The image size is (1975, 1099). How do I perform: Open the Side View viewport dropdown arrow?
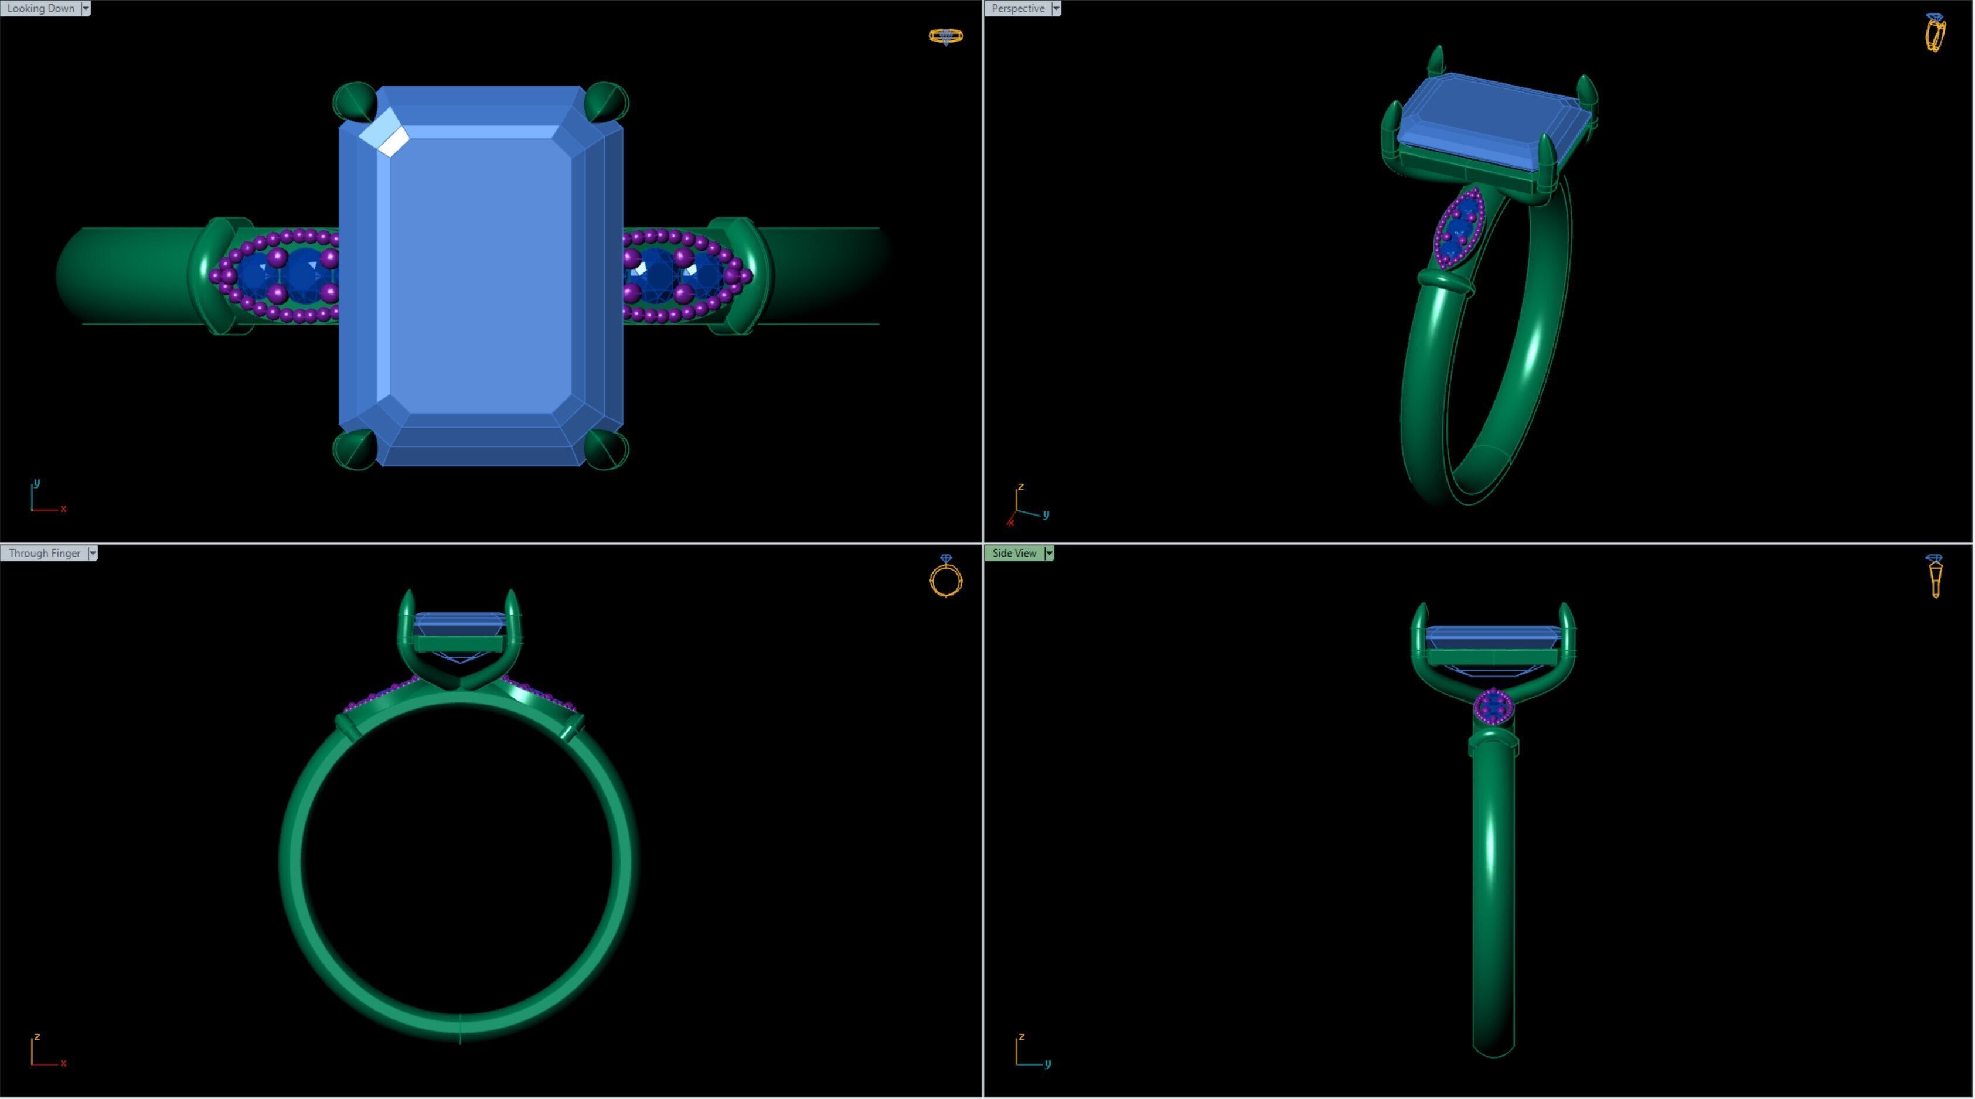click(1050, 554)
